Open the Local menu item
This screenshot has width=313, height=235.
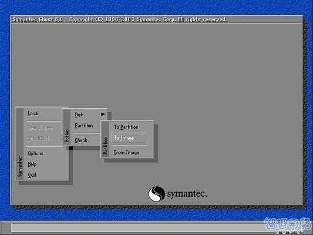point(33,113)
